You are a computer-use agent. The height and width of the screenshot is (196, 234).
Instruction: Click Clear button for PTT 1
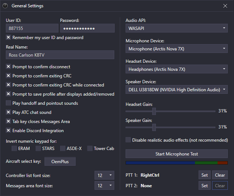[220, 175]
